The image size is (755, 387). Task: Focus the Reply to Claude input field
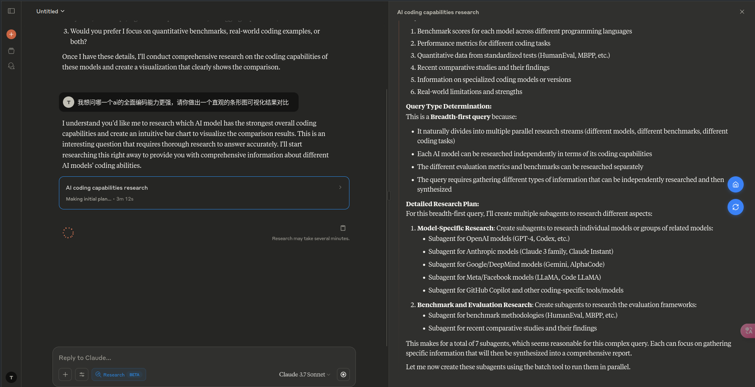(x=204, y=358)
